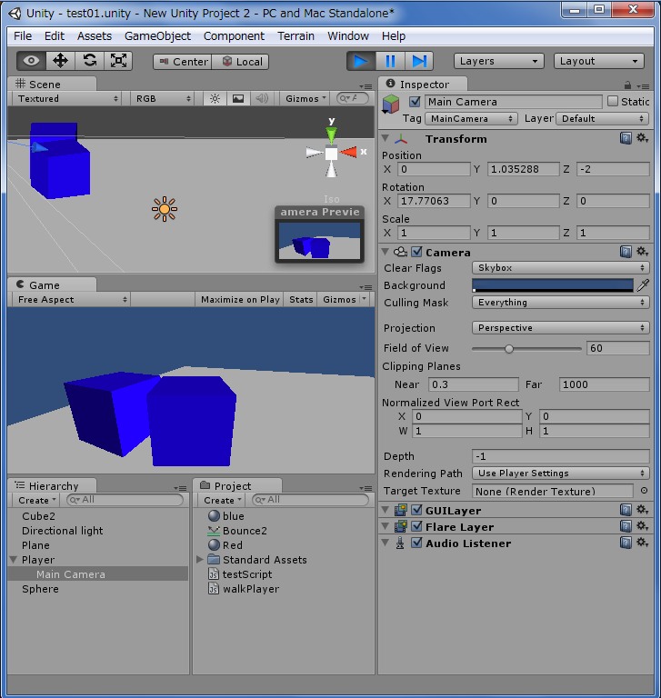Open Transform component gear menu

point(642,138)
